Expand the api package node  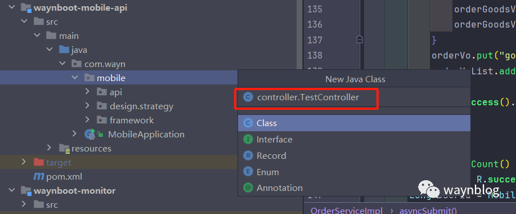[x=87, y=92]
